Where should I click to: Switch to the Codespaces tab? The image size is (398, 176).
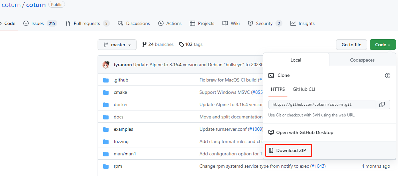pyautogui.click(x=362, y=60)
